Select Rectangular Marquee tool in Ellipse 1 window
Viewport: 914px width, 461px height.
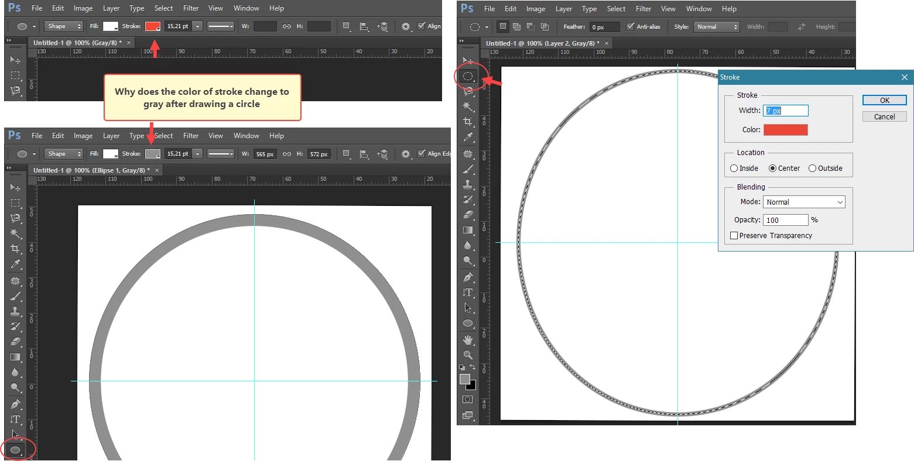[16, 203]
